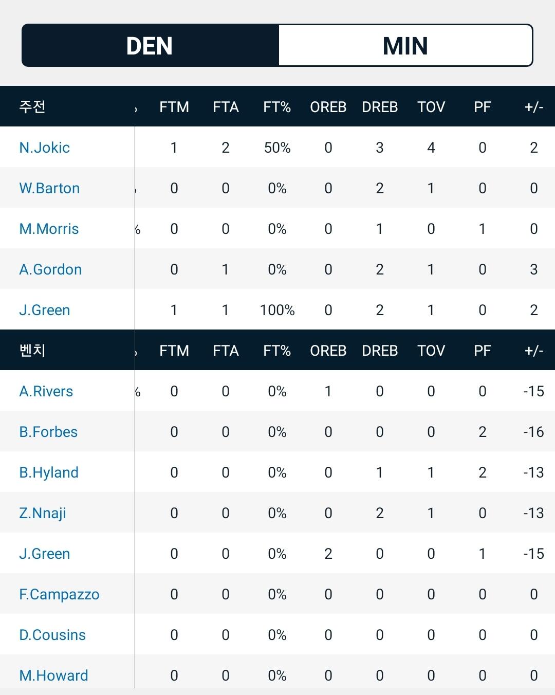Click OREB header in the 벤치 table
This screenshot has width=555, height=695.
coord(328,351)
